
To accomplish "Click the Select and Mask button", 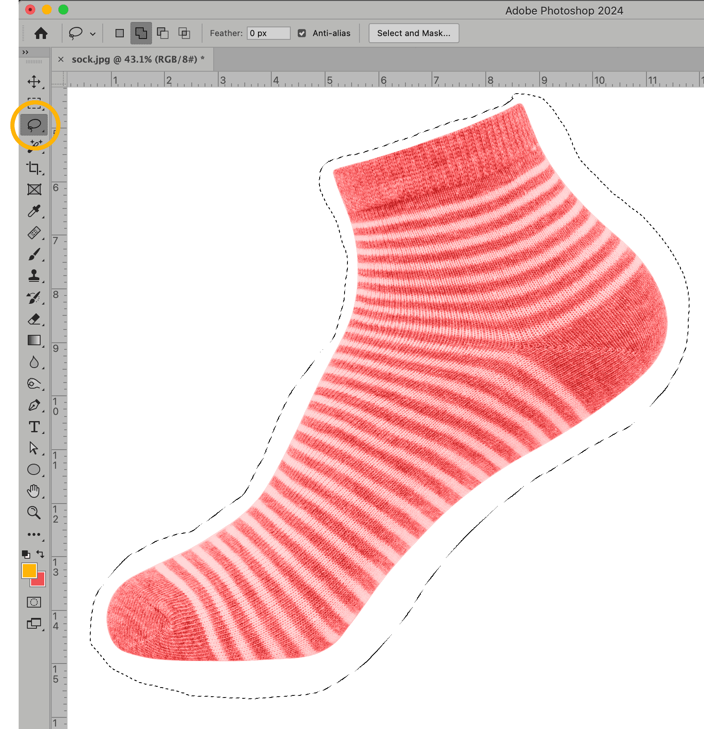I will click(413, 33).
